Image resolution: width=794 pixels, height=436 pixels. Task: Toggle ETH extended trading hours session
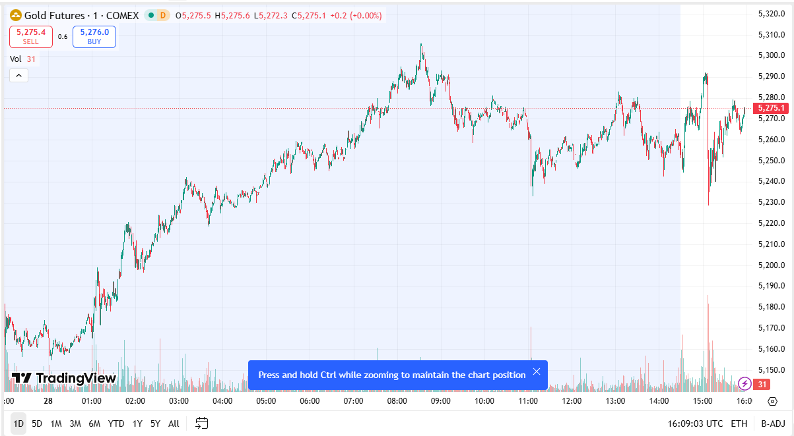coord(739,423)
